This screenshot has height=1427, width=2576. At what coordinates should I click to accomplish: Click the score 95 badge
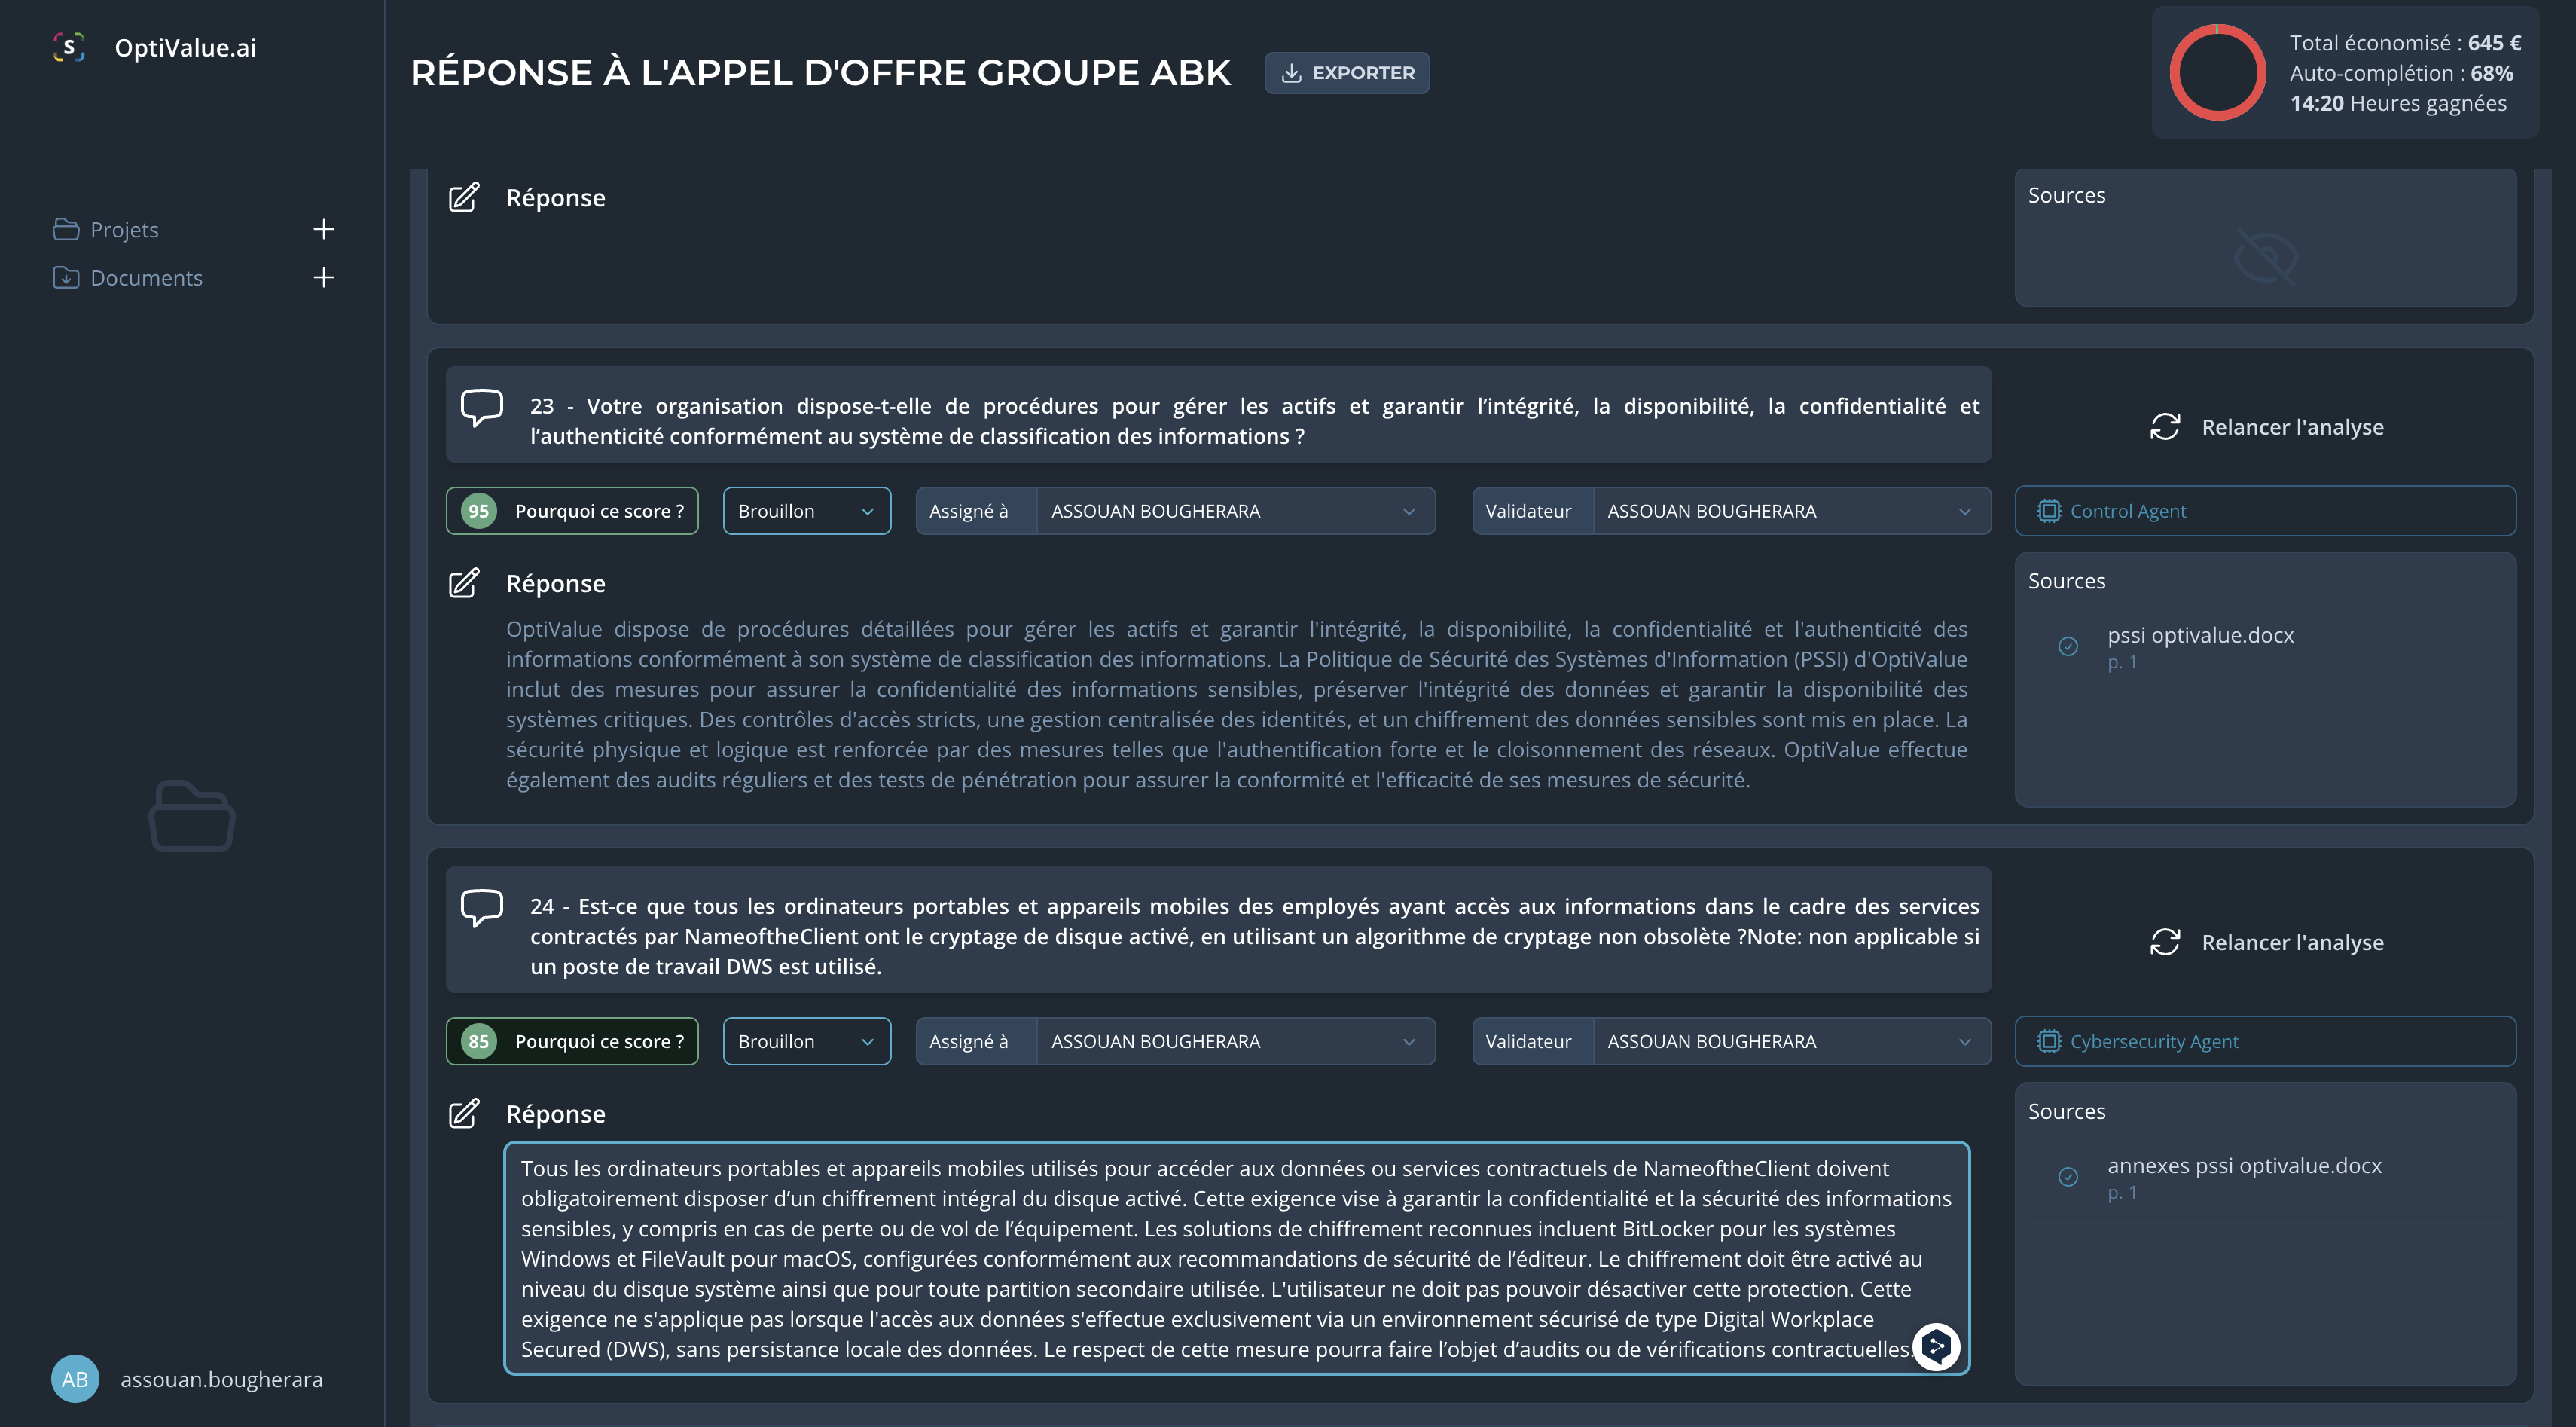479,511
